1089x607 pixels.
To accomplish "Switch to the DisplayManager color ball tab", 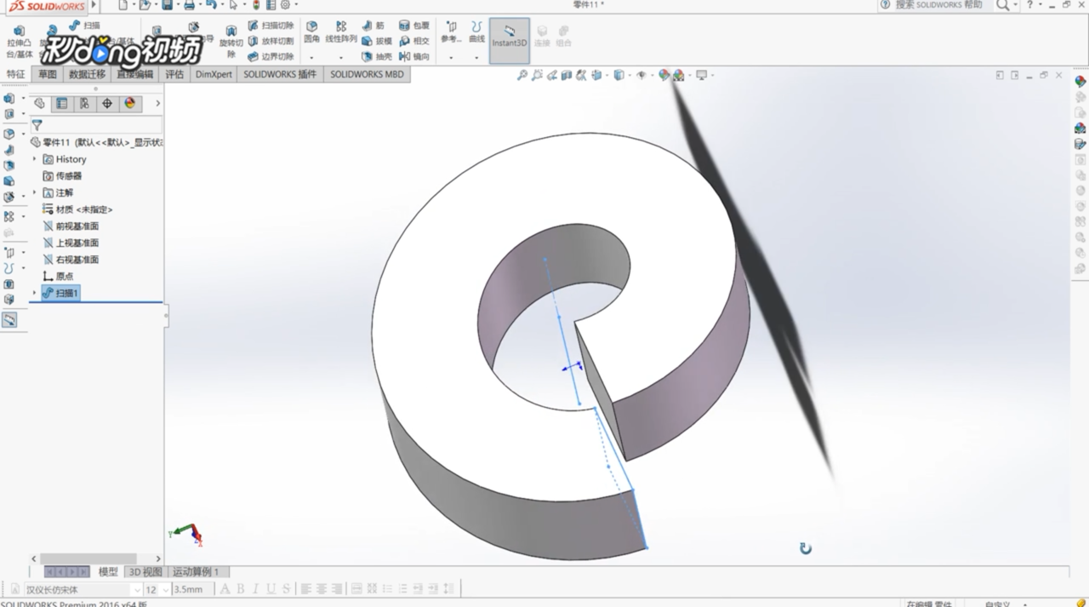I will coord(129,104).
